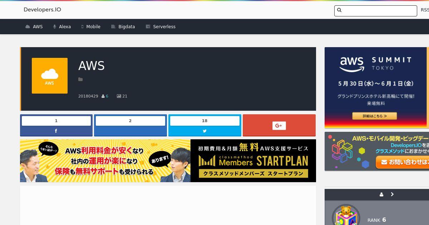
Task: Focus the search input field
Action: (x=375, y=11)
